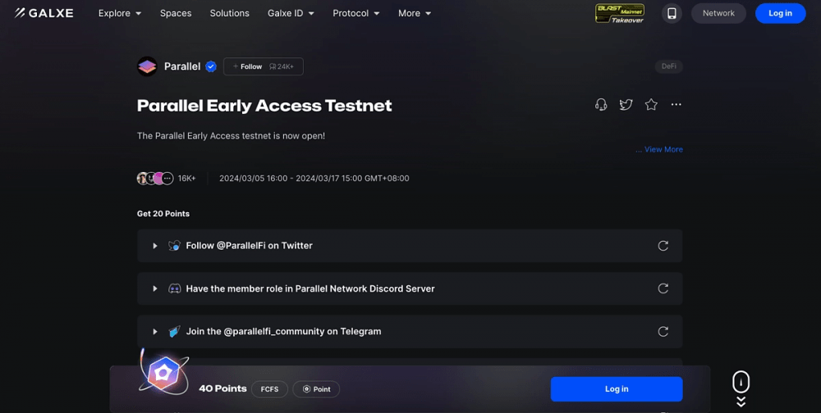
Task: Refresh the Discord member role task
Action: [663, 288]
